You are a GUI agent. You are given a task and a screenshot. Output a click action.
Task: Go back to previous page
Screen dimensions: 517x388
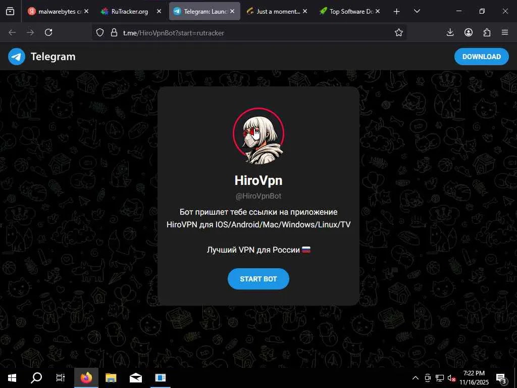click(x=12, y=32)
